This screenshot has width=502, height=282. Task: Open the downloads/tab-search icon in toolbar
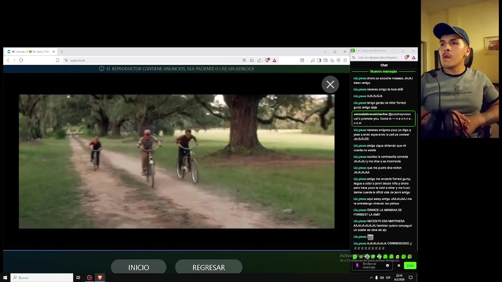click(x=302, y=60)
